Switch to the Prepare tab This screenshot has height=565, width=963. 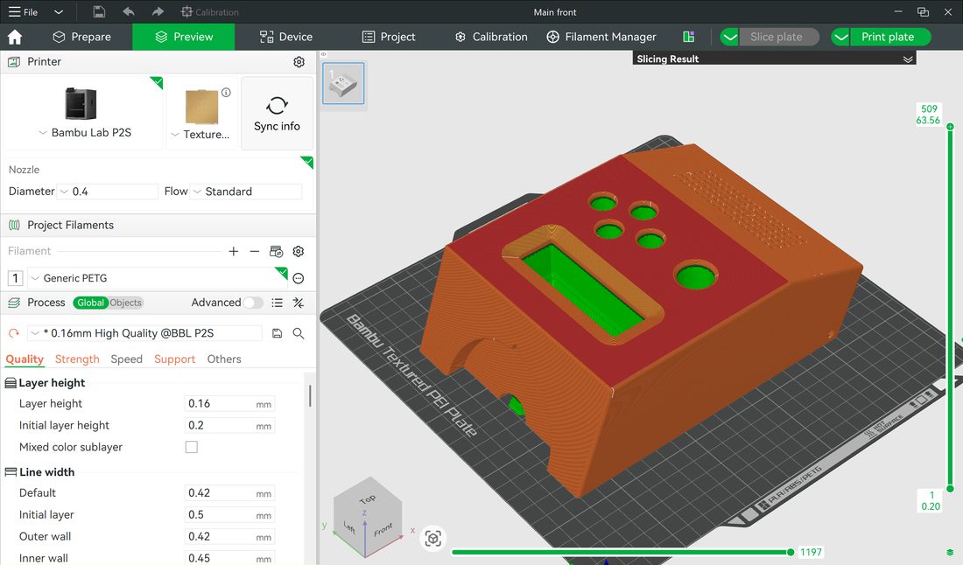click(81, 37)
